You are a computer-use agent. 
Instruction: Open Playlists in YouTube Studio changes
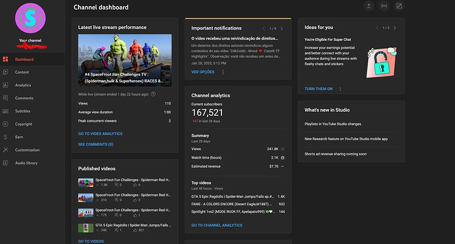pos(333,124)
